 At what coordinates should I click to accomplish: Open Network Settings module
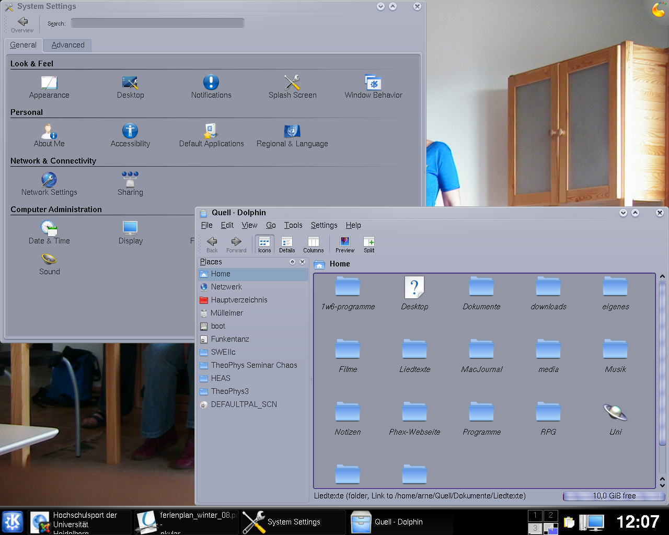[49, 184]
